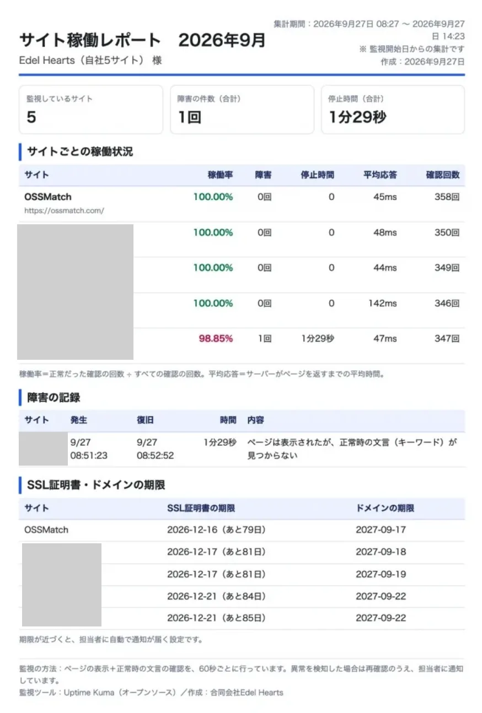Viewport: 482px width, 713px height.
Task: Select the 358回 check count
Action: 447,197
